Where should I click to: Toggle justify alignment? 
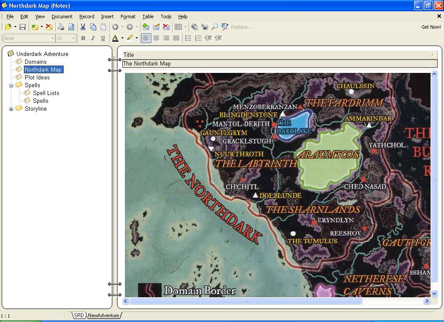[x=176, y=38]
